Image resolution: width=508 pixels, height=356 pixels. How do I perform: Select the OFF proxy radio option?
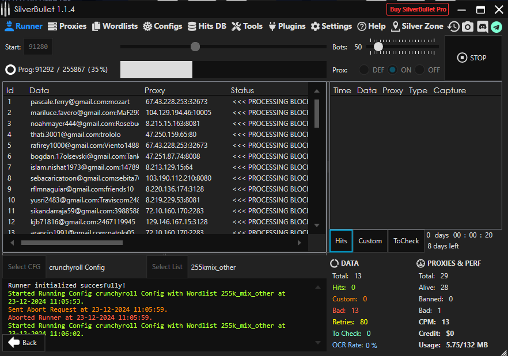(x=420, y=70)
